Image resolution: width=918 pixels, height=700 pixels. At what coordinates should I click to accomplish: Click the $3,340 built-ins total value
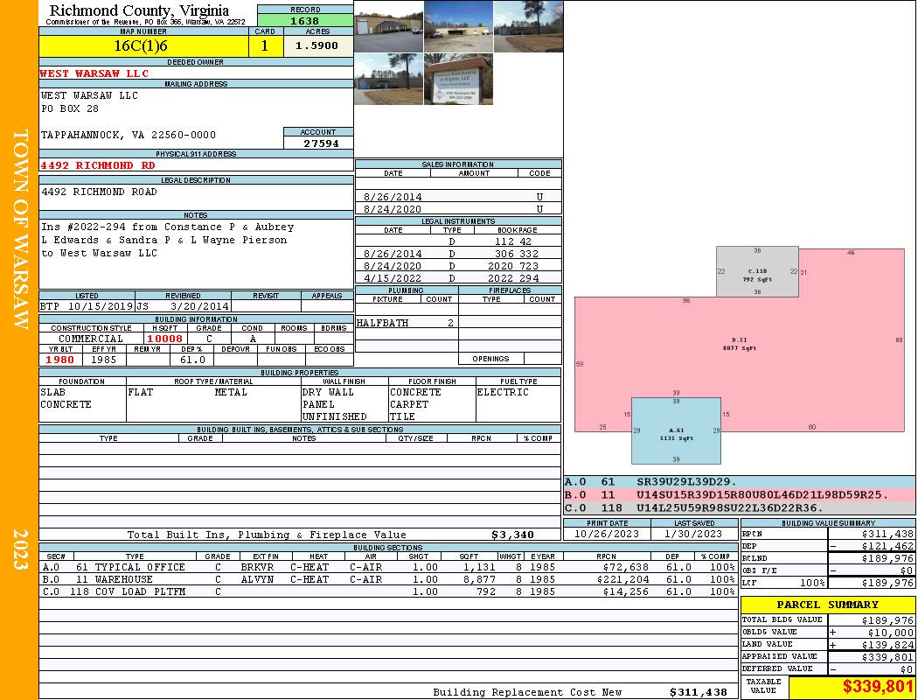pos(512,535)
